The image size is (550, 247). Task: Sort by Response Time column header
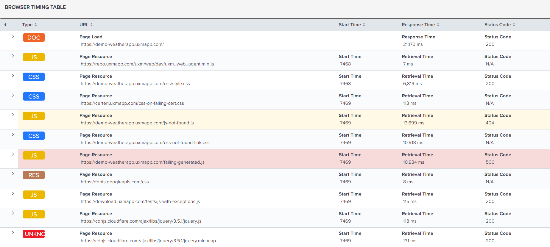click(x=420, y=25)
